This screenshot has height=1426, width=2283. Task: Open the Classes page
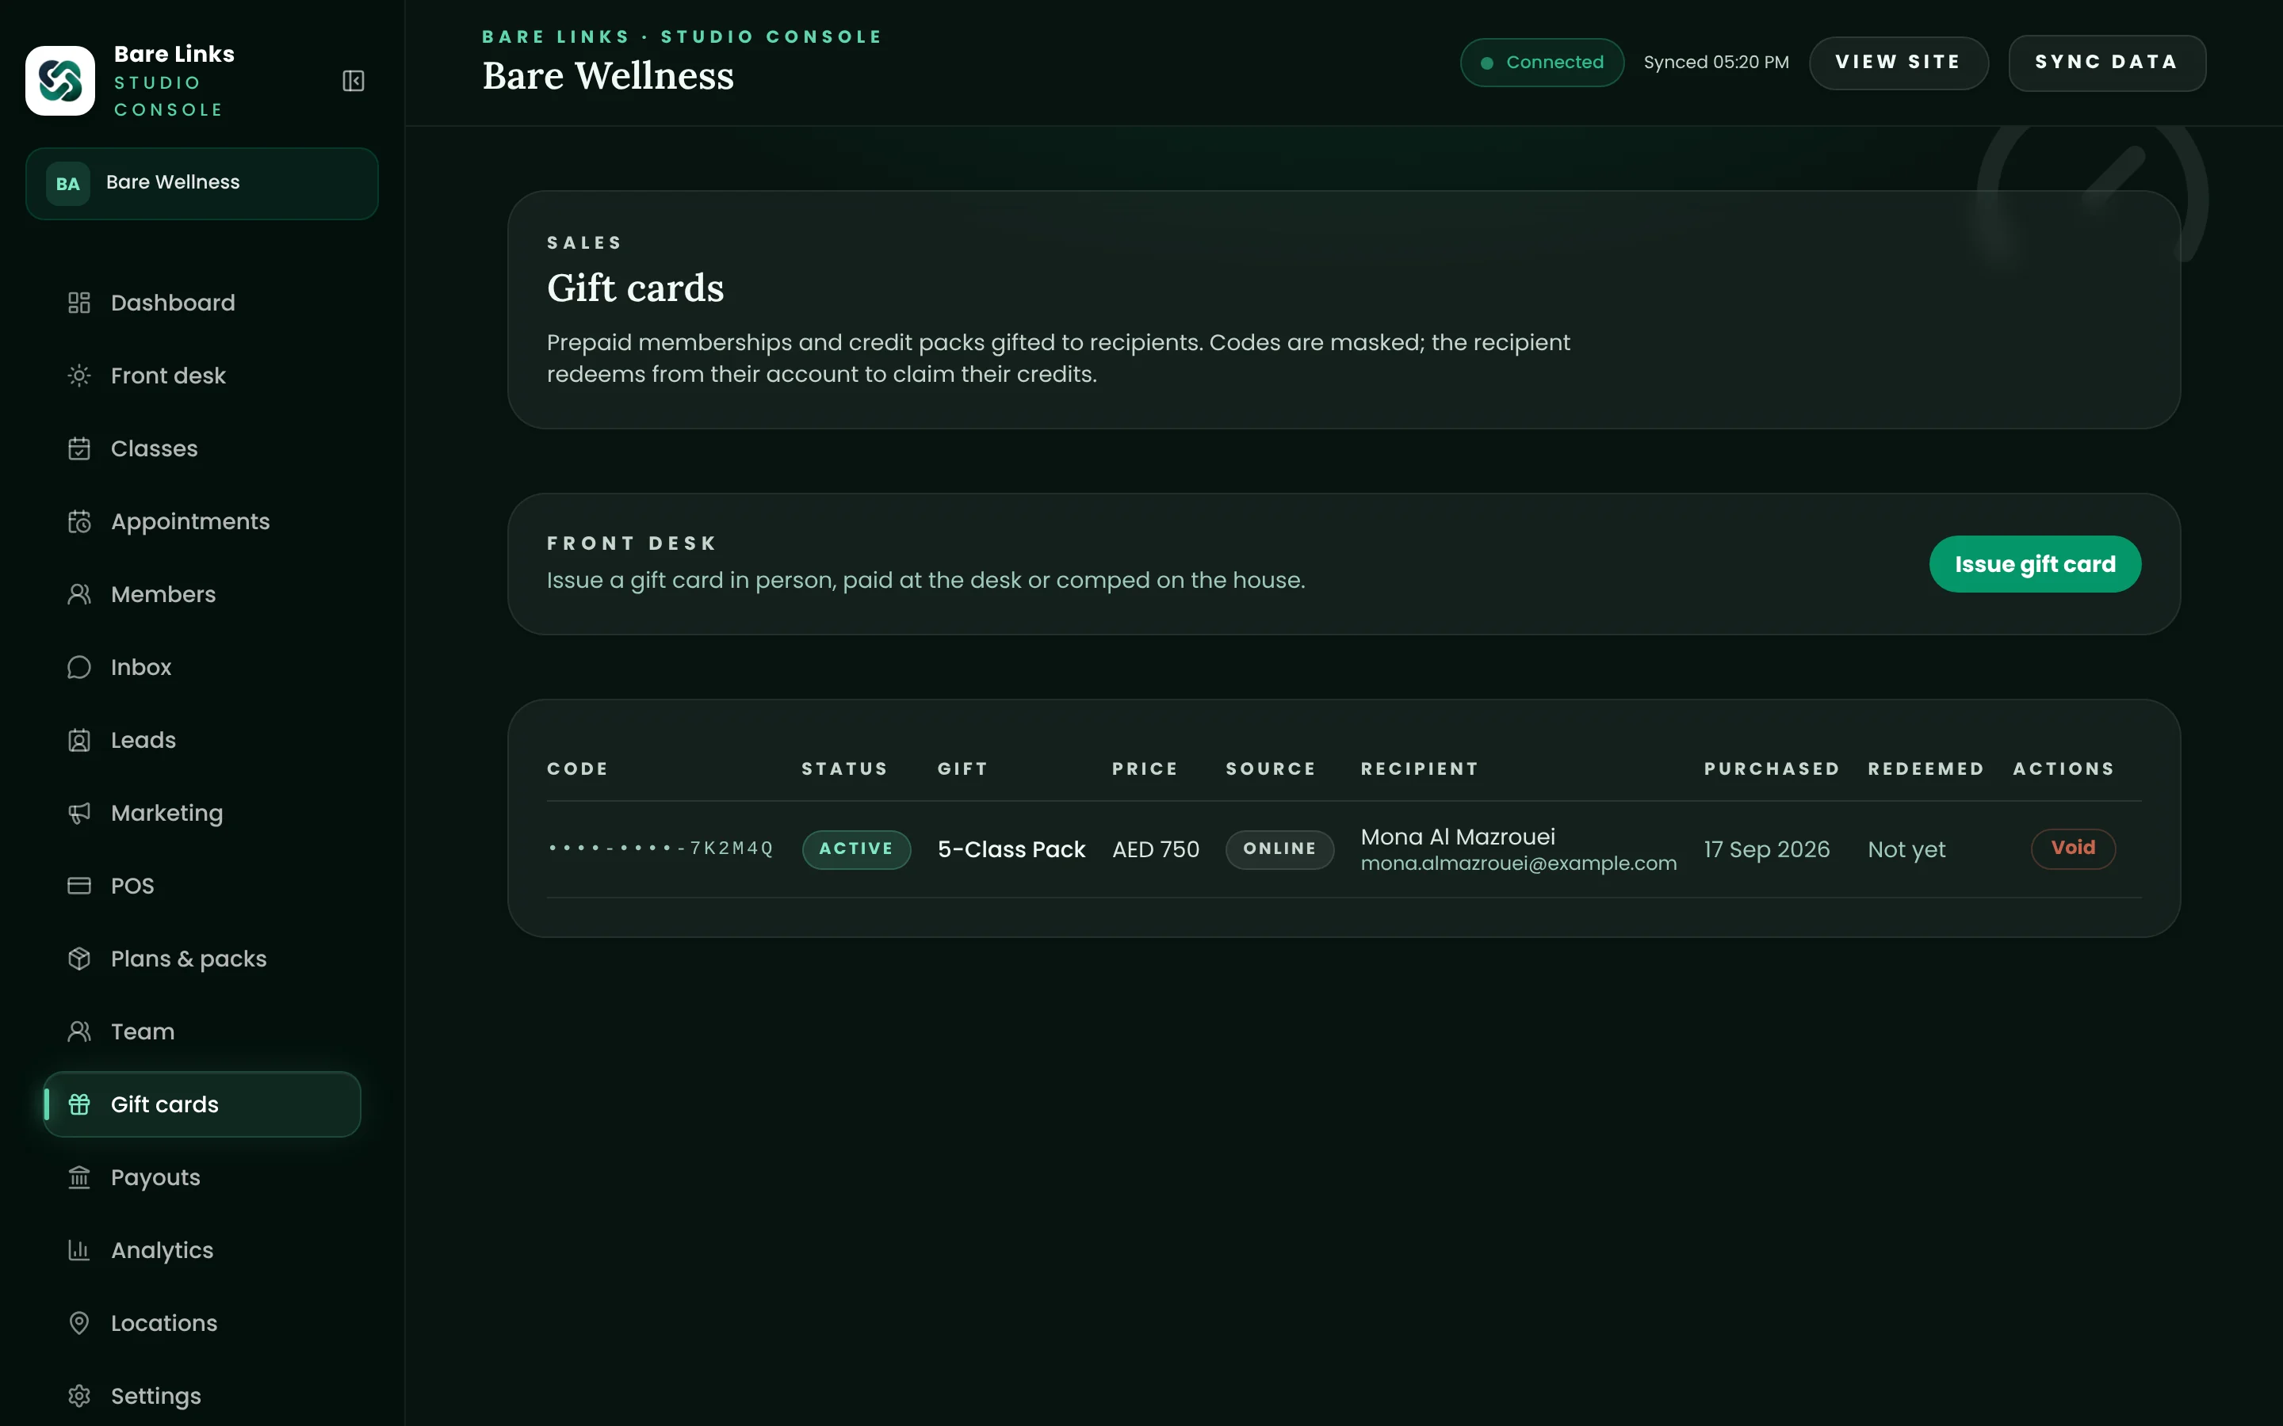tap(202, 448)
